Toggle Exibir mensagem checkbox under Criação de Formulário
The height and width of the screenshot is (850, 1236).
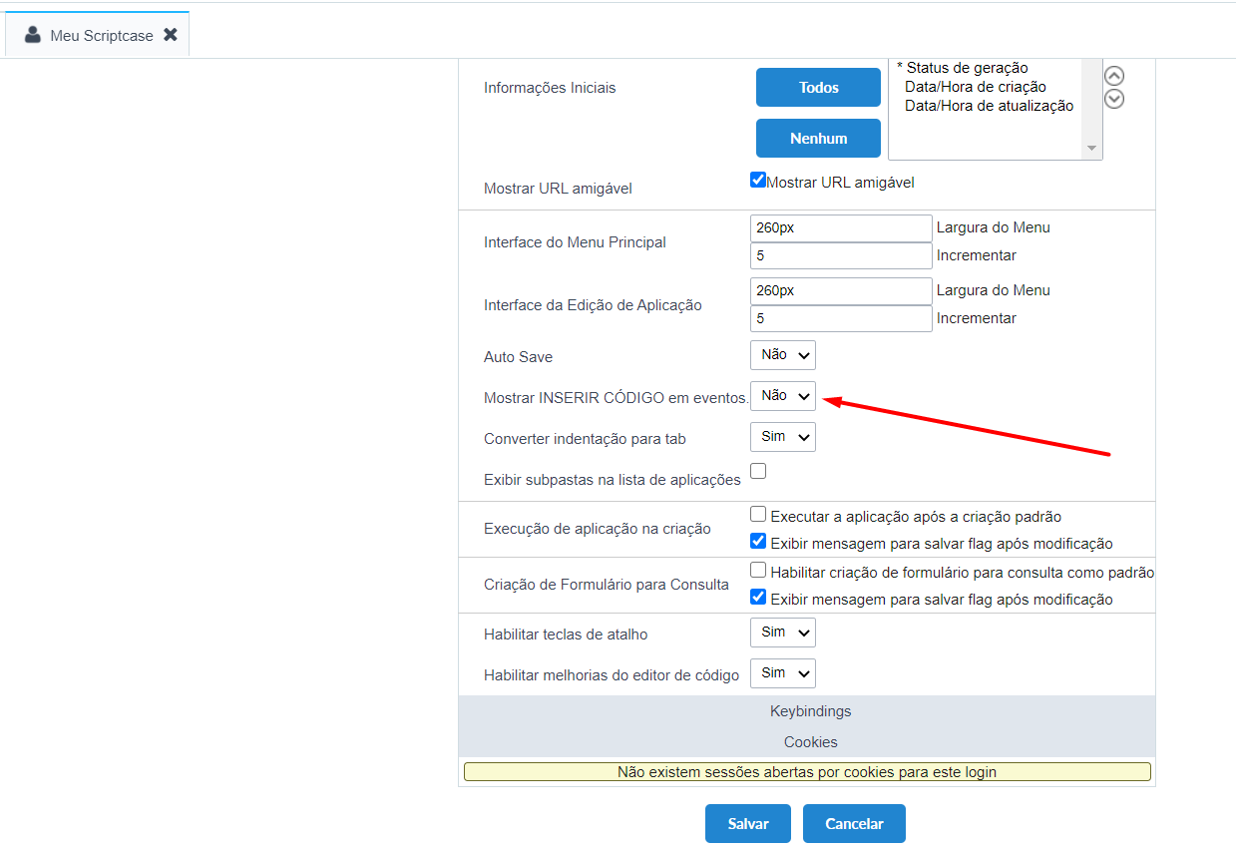pyautogui.click(x=758, y=598)
